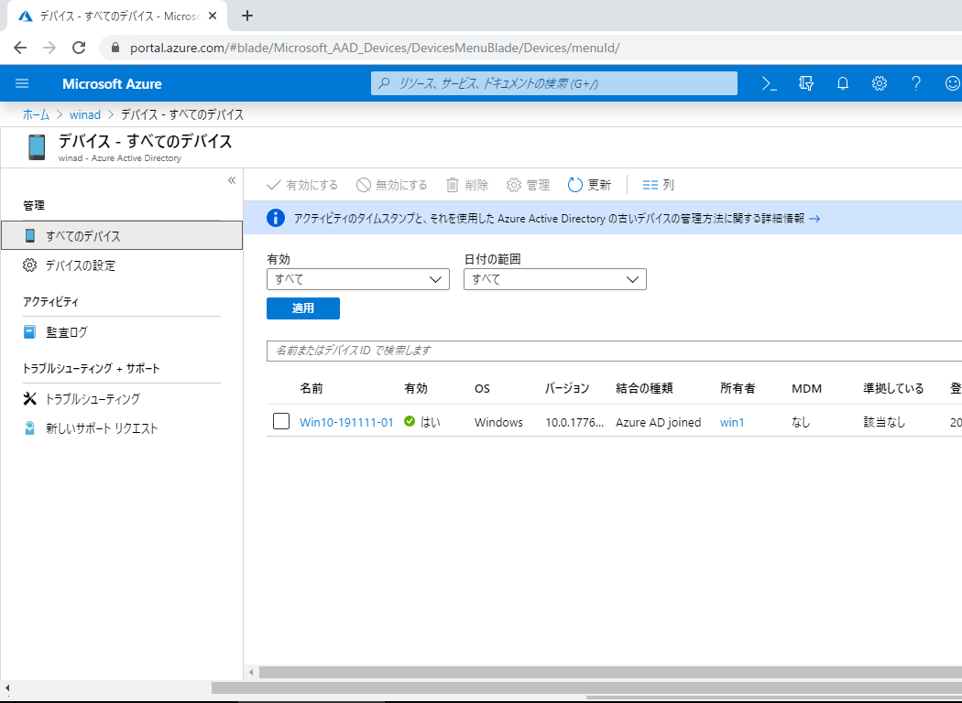Viewport: 962px width, 703px height.
Task: Expand the 有効 filter dropdown
Action: (x=358, y=279)
